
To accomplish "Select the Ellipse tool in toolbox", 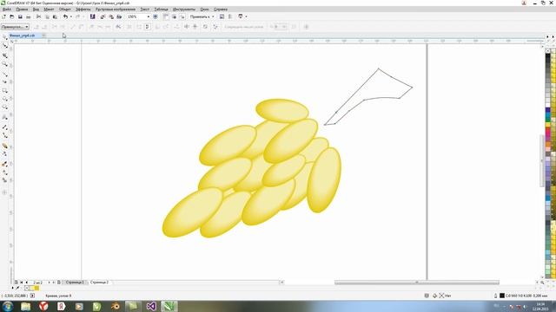I will pos(4,99).
